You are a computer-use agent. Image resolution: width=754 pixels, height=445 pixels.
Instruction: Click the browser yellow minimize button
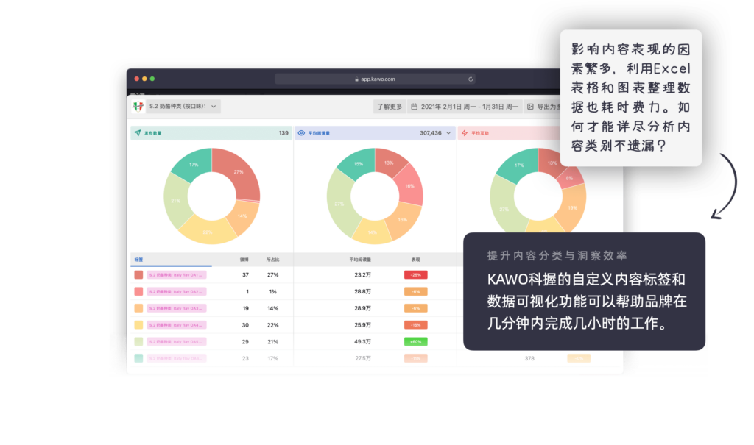144,79
